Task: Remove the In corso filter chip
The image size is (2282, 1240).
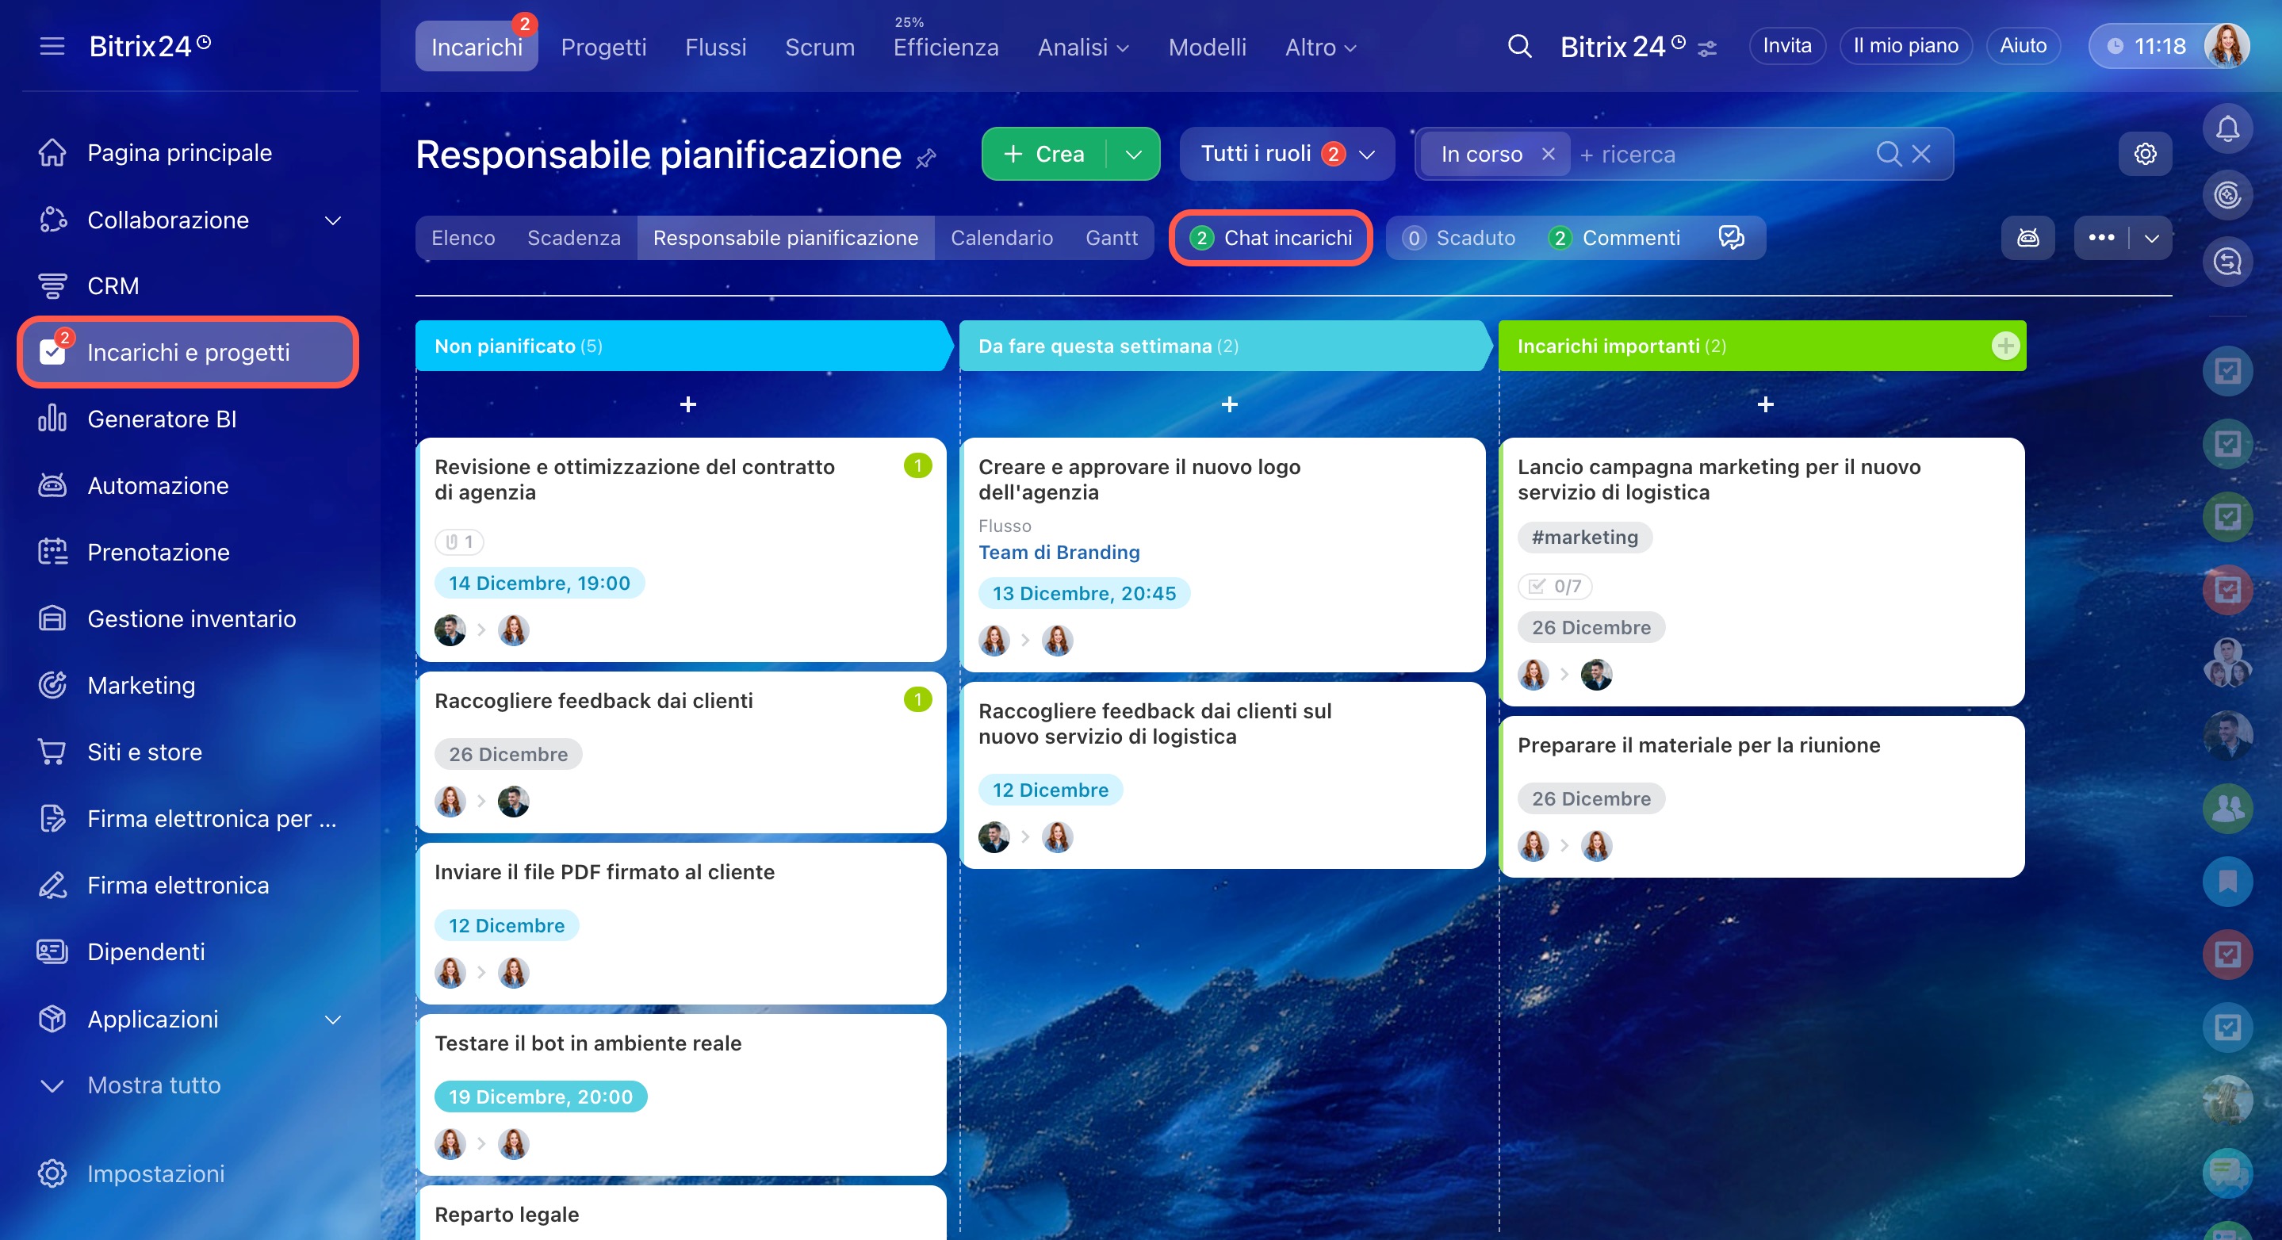Action: pyautogui.click(x=1548, y=154)
